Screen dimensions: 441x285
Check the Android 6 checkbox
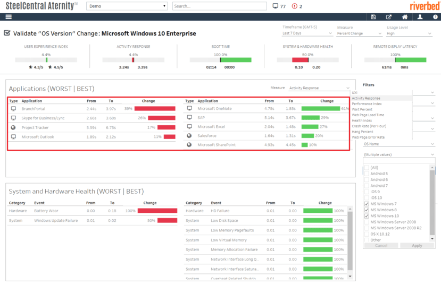[367, 179]
